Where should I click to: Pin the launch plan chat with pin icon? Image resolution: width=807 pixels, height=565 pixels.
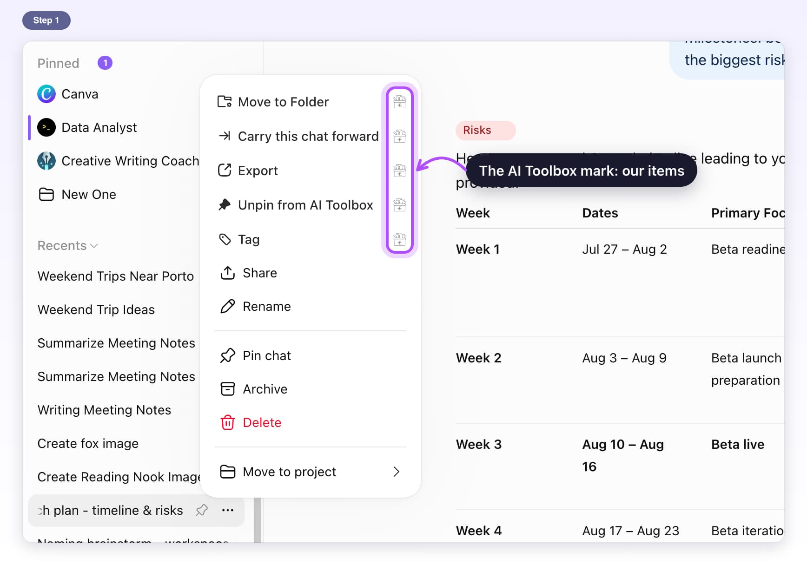pyautogui.click(x=202, y=510)
